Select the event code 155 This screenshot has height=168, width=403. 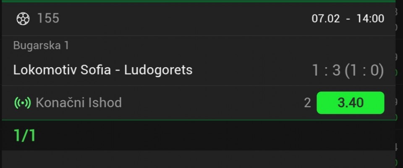coord(48,18)
